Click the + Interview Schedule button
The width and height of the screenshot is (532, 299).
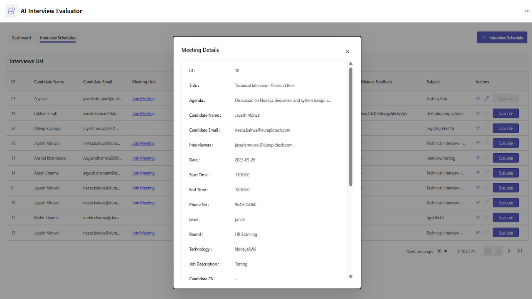502,37
